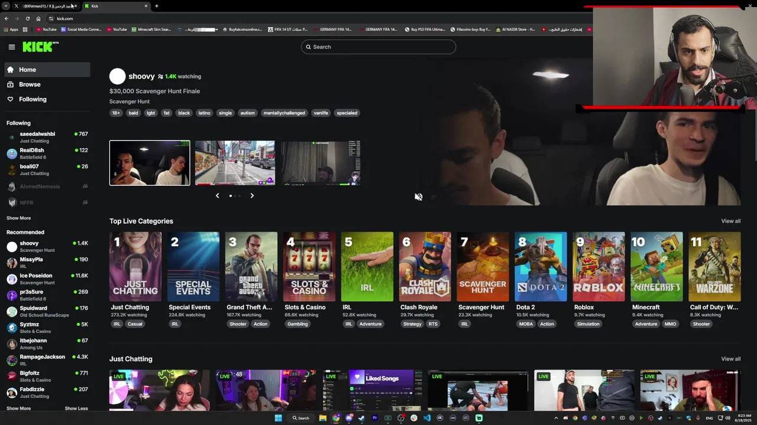Click the Gambling tag under Slots & Casino
The image size is (757, 425).
[x=297, y=324]
